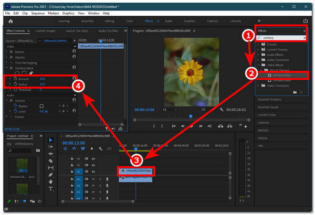
Task: Open Markers panel
Action: [263, 130]
